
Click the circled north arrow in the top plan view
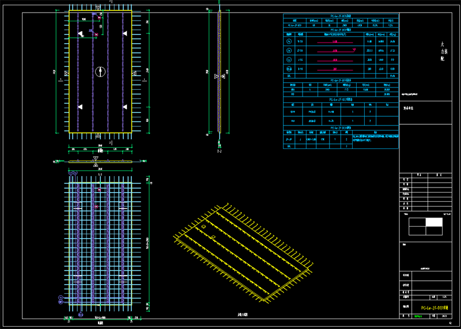[100, 72]
